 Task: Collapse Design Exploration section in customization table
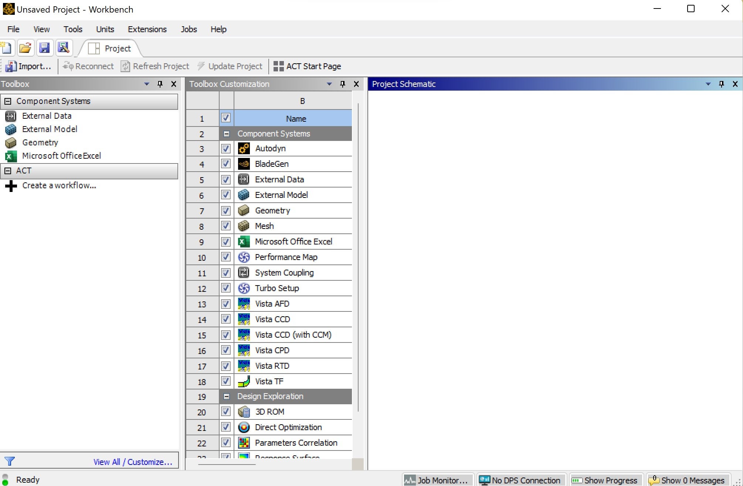227,396
